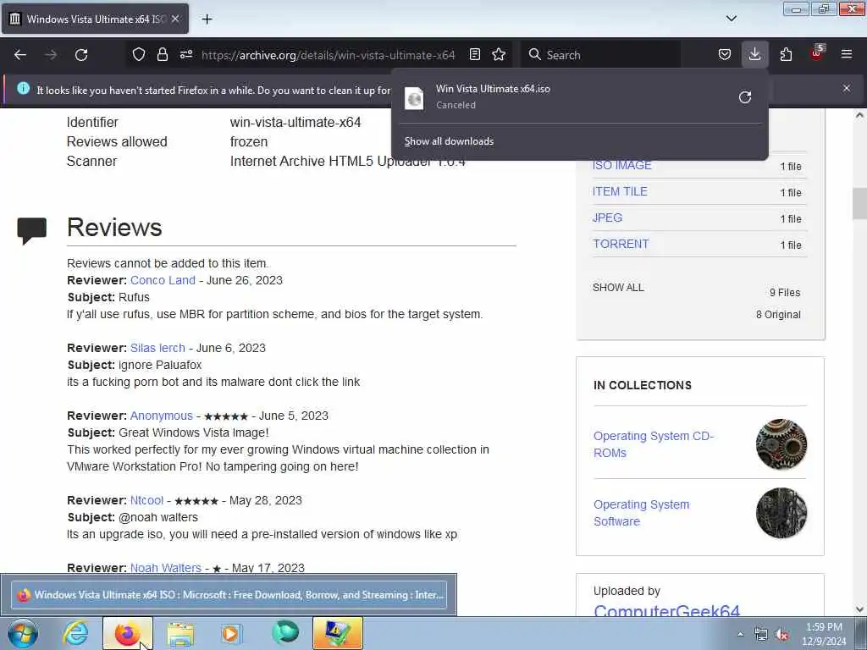This screenshot has height=650, width=867.
Task: Open the extensions puzzle icon
Action: 786,55
